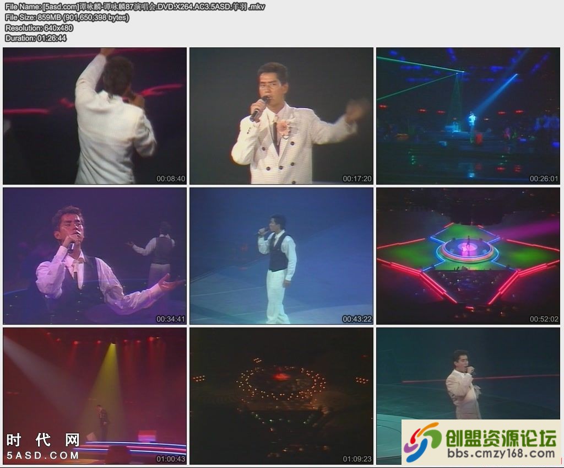Click the 01:09:23 timestamp label

357,459
